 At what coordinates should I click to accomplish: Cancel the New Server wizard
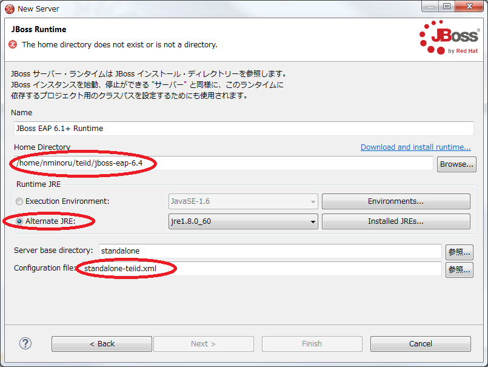(x=421, y=343)
